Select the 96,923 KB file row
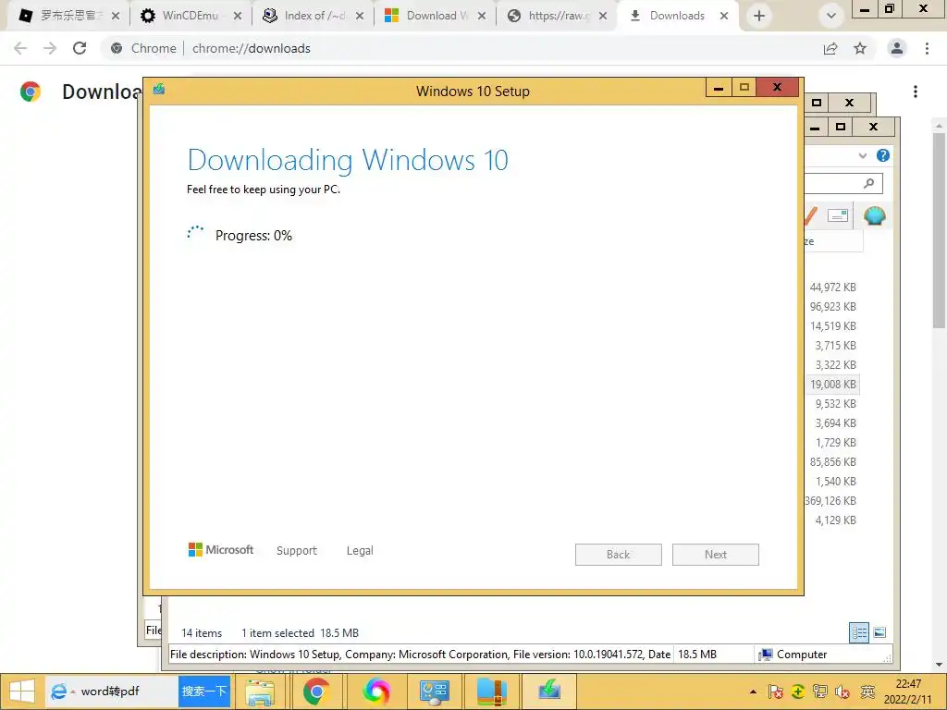 [x=833, y=307]
